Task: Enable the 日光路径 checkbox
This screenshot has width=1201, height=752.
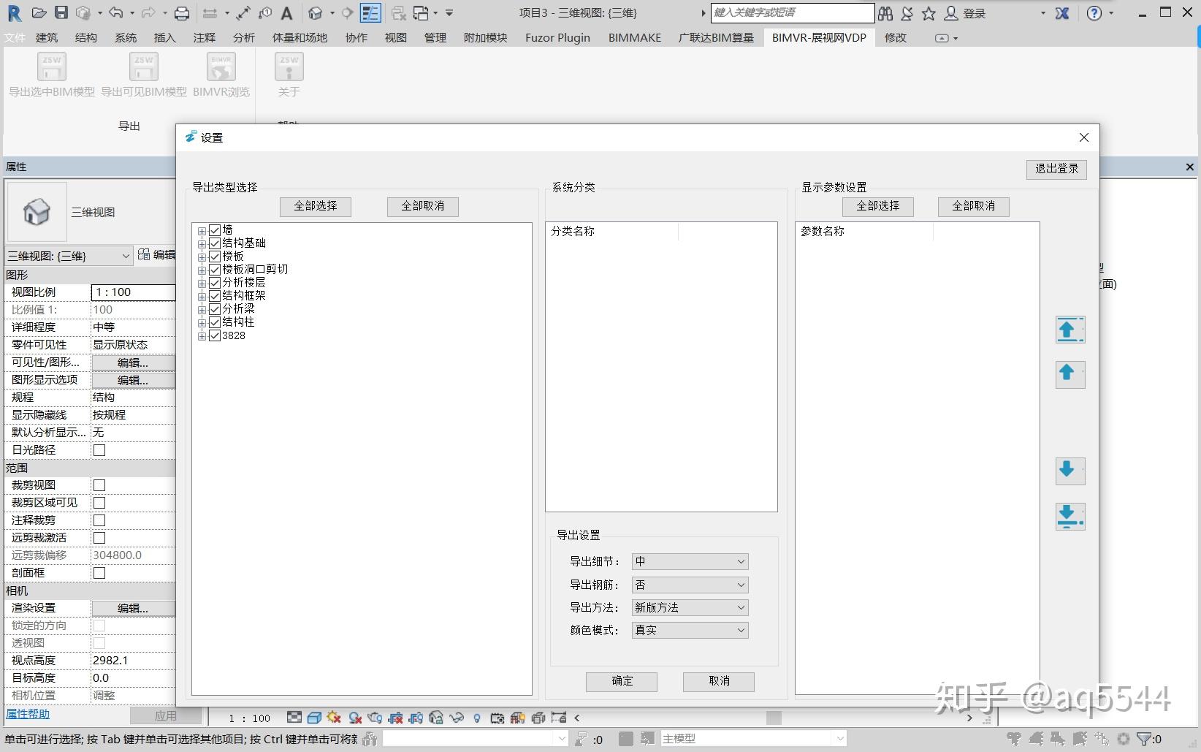Action: point(99,450)
